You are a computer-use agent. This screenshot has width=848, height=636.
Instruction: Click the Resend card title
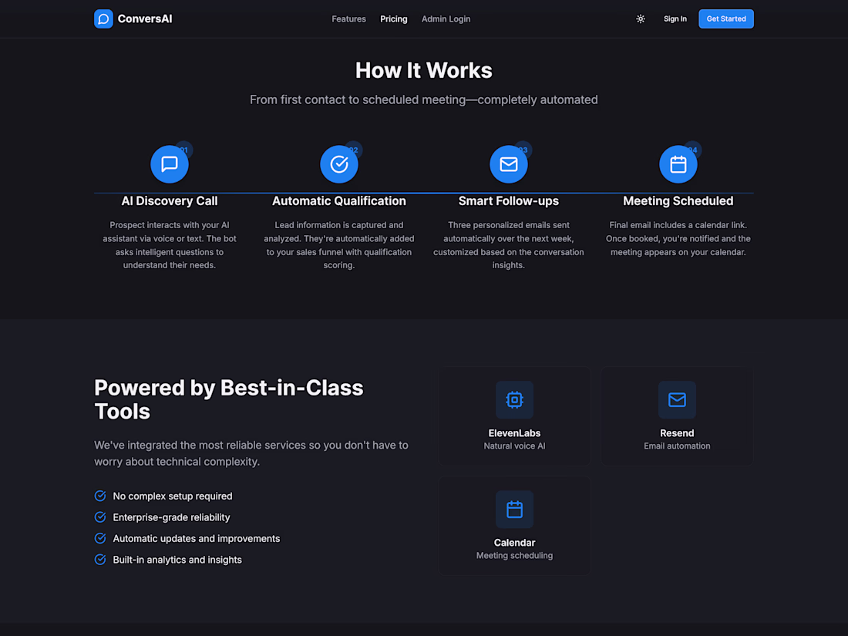tap(677, 433)
